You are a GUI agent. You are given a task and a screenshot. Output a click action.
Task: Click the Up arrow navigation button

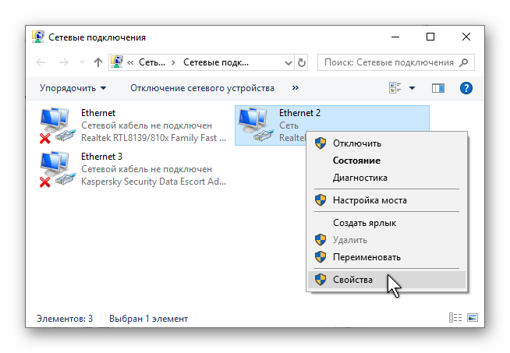click(98, 62)
